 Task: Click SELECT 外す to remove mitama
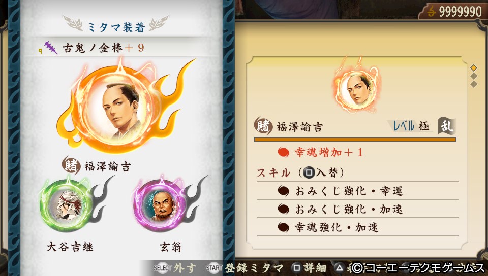click(x=175, y=267)
